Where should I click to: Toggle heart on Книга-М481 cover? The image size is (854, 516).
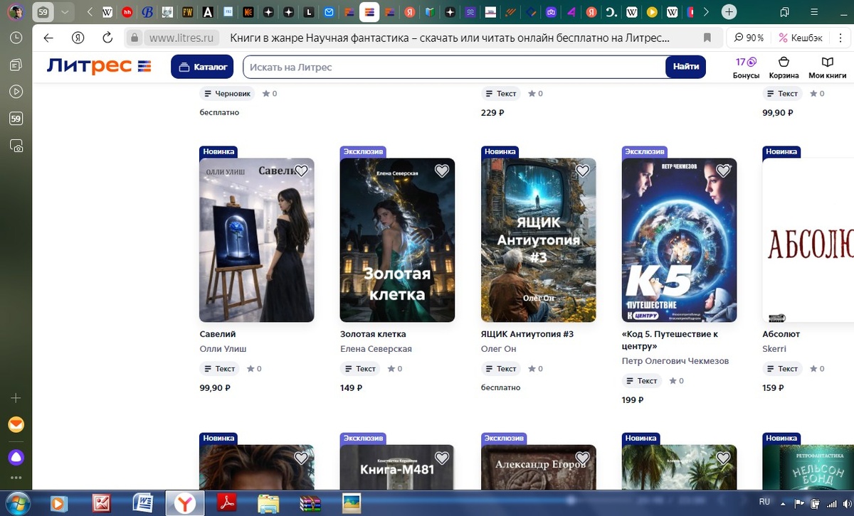442,458
